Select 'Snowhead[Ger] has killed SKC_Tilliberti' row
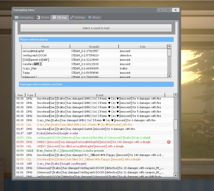The width and height of the screenshot is (214, 191). coord(94,159)
